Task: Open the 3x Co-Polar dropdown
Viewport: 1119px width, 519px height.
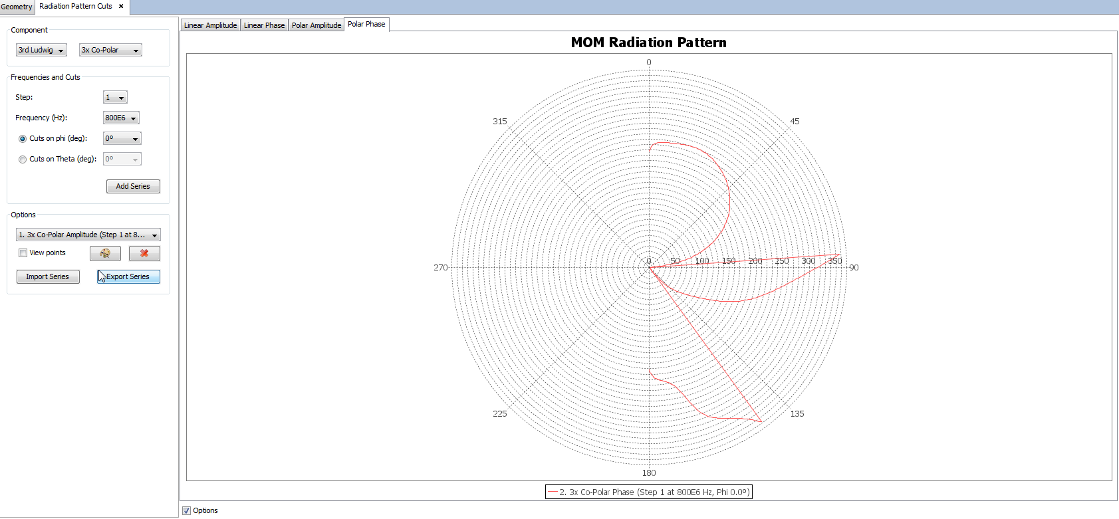Action: pyautogui.click(x=110, y=51)
